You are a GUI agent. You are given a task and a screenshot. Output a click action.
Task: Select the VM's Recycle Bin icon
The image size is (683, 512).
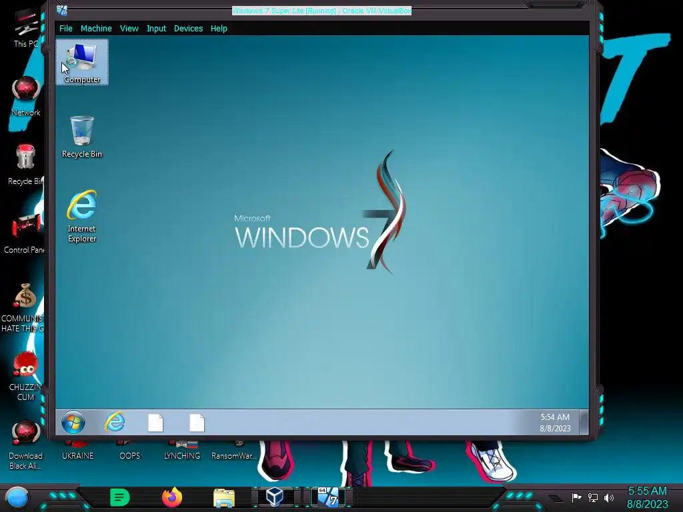[82, 137]
